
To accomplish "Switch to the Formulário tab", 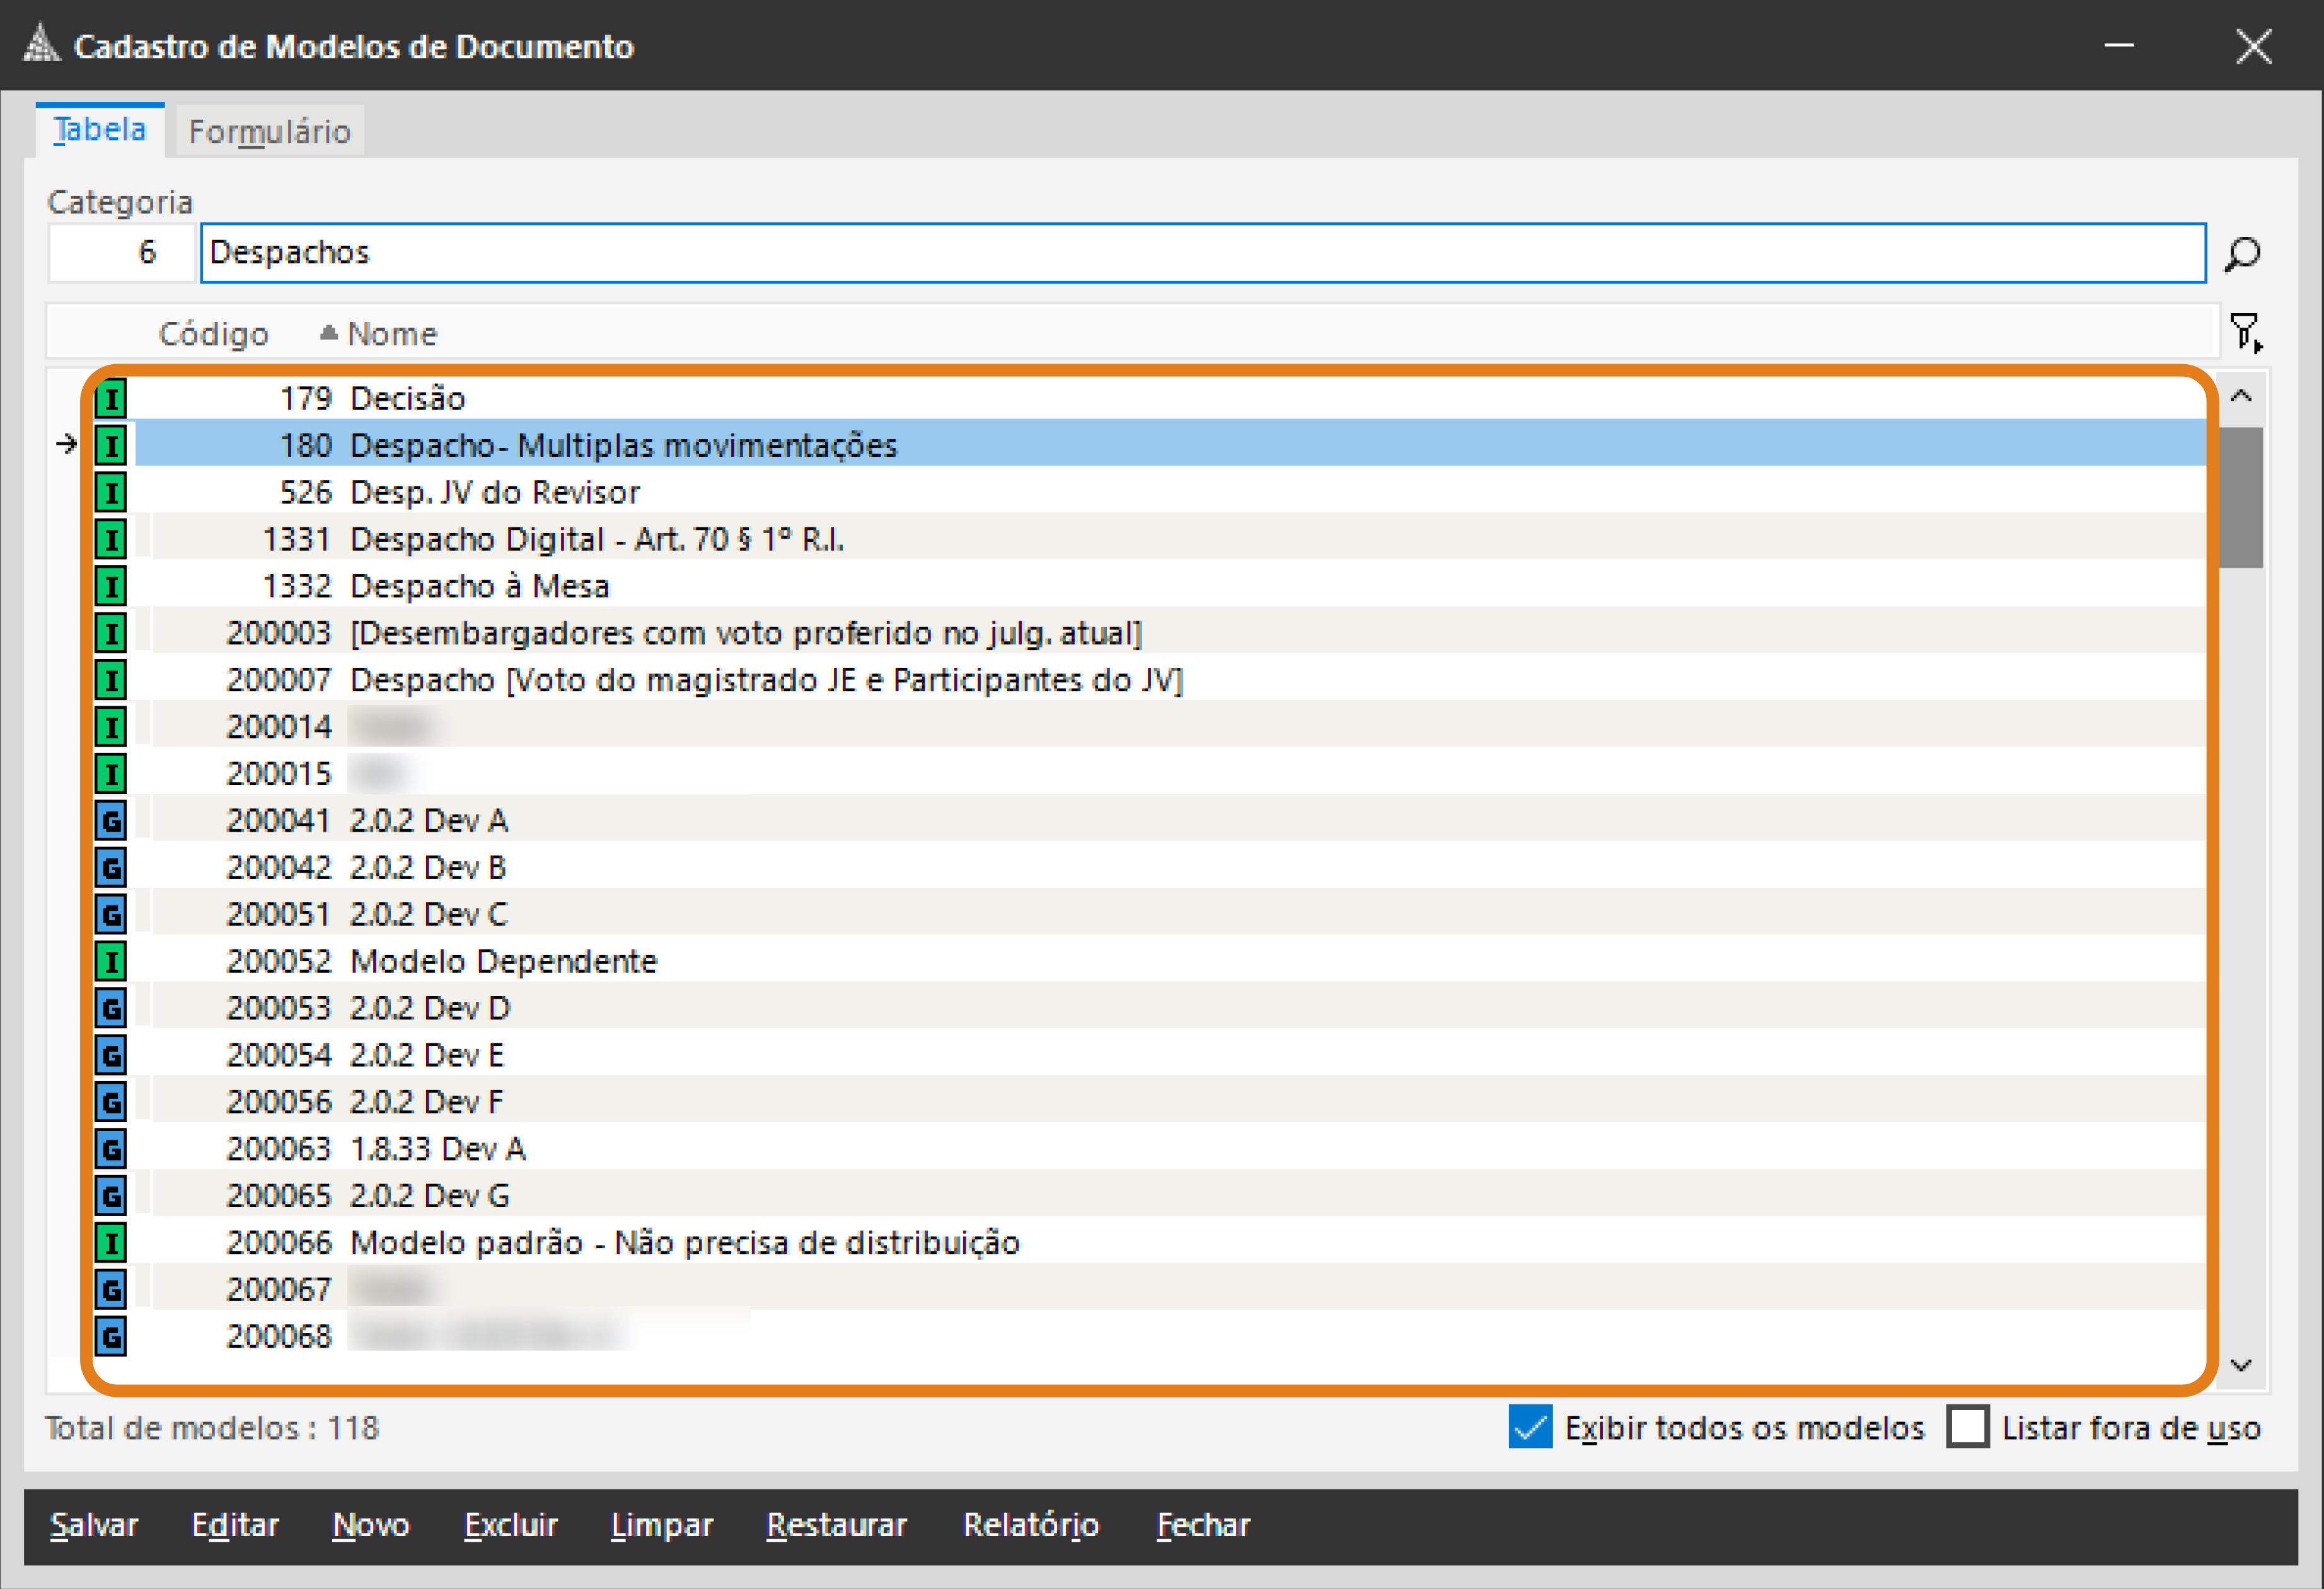I will [269, 132].
